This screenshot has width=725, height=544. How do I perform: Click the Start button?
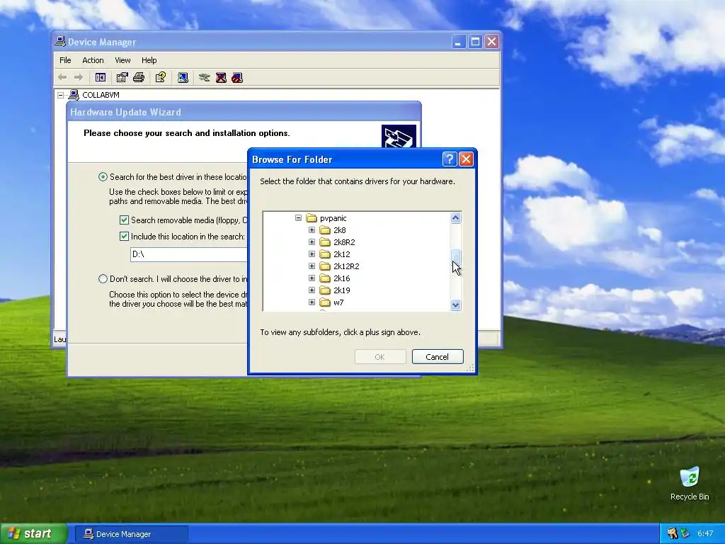coord(33,534)
